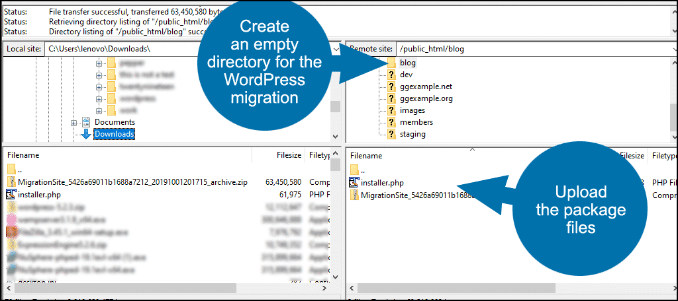This screenshot has width=678, height=301.
Task: Click the question-mark folder icon beside dev
Action: tap(392, 75)
